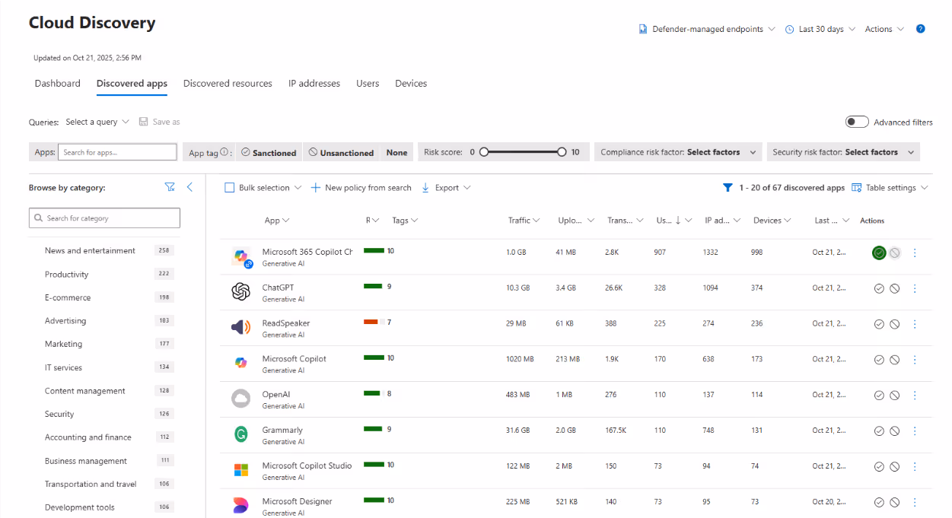The image size is (952, 518).
Task: Open more actions for Microsoft Designer row
Action: pos(915,502)
